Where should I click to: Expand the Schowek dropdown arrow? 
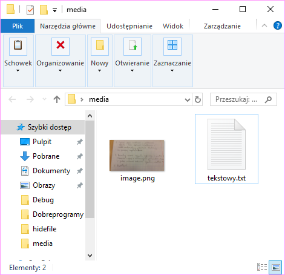point(18,70)
